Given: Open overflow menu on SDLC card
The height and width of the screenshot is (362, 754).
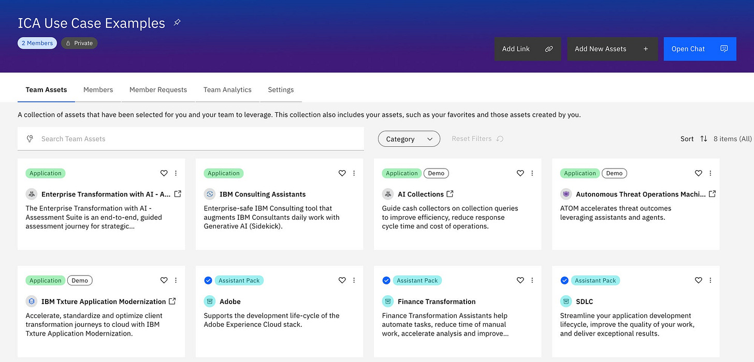Looking at the screenshot, I should [x=710, y=280].
